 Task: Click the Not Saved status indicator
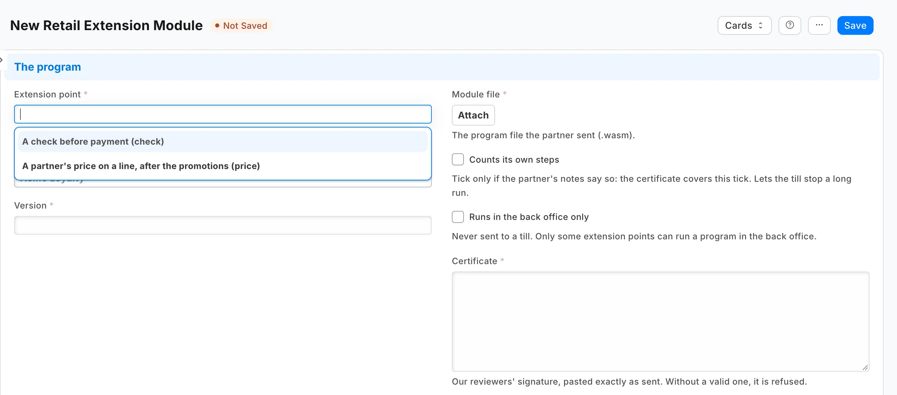pyautogui.click(x=241, y=25)
